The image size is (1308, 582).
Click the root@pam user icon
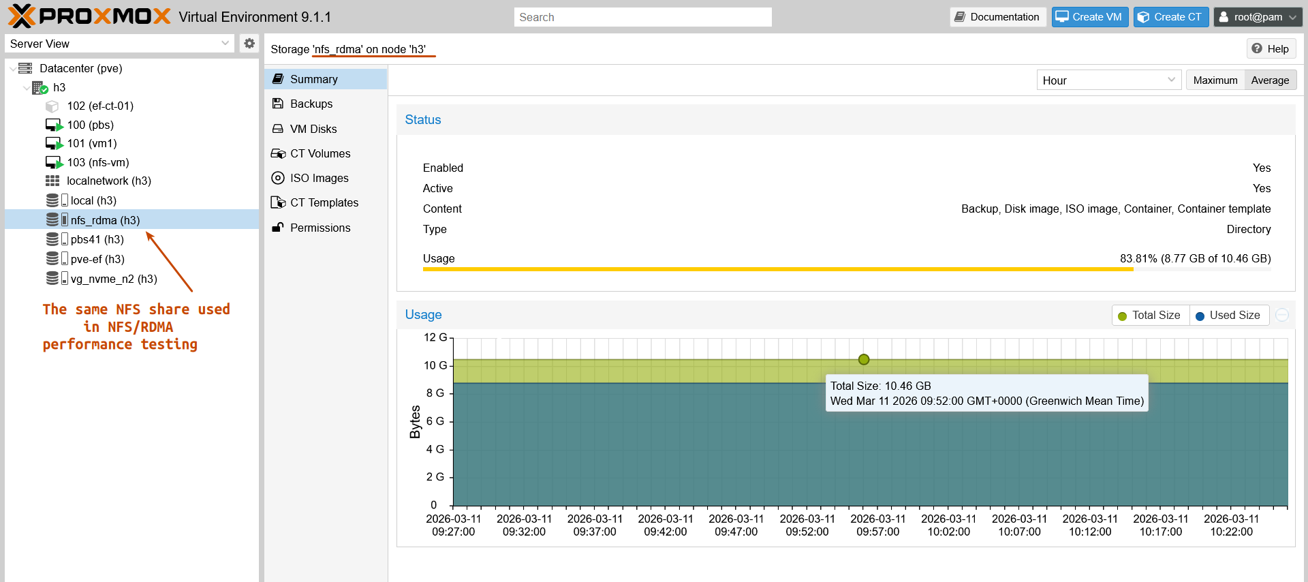click(1224, 17)
